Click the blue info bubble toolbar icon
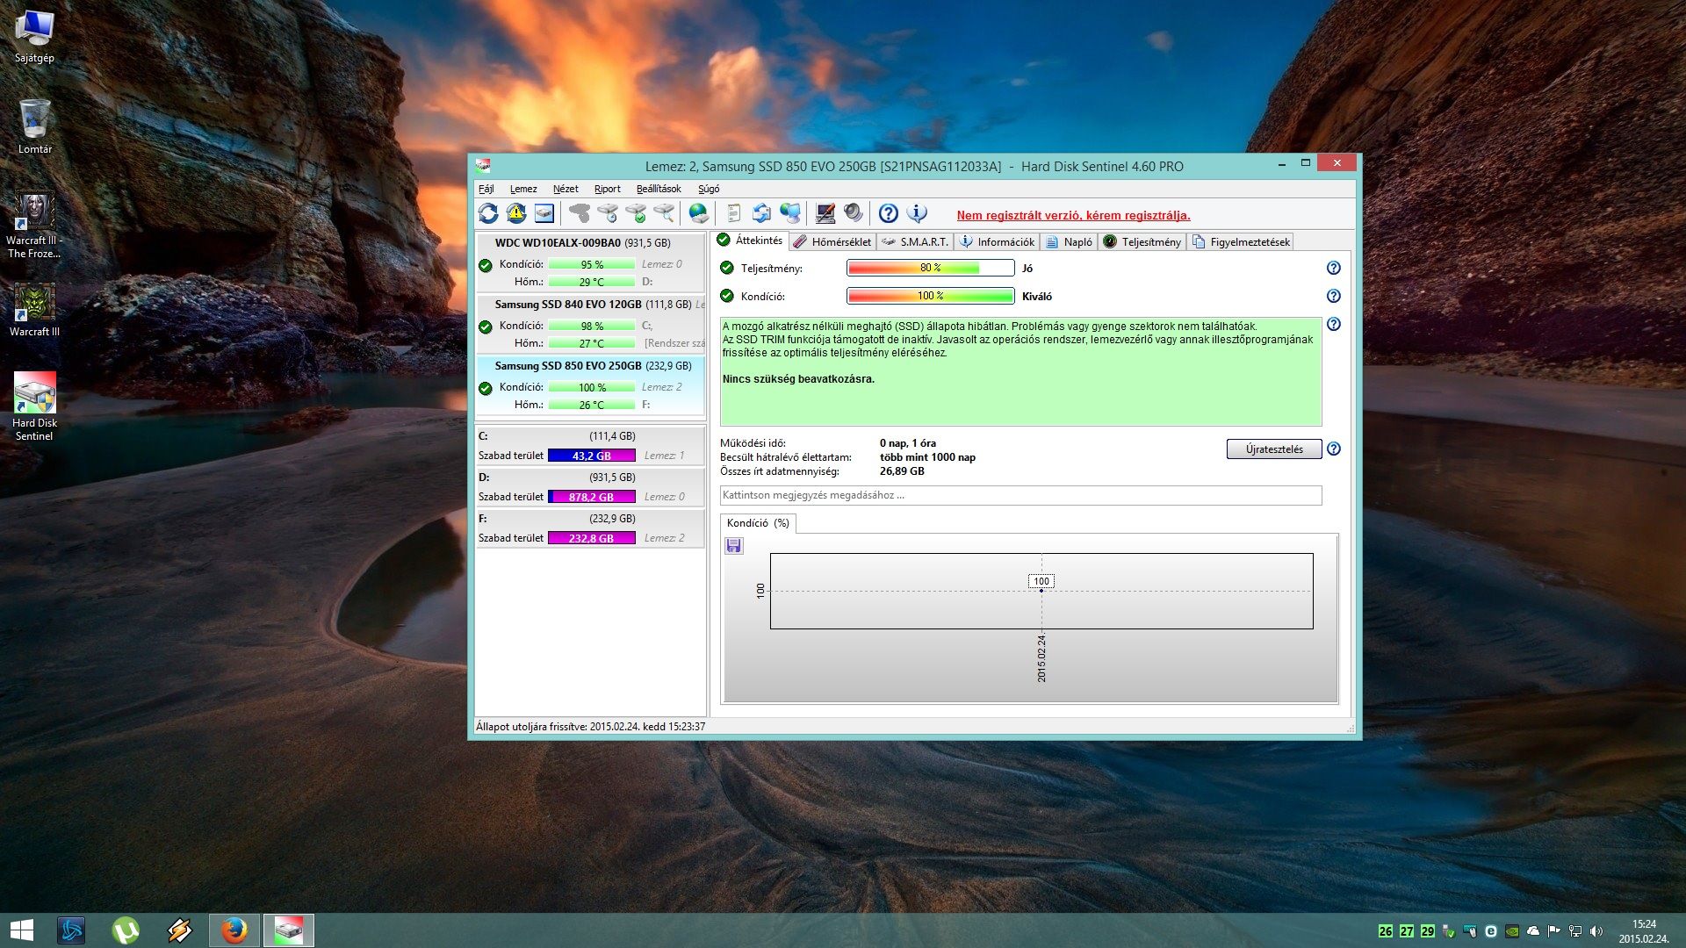Viewport: 1686px width, 948px height. (917, 213)
